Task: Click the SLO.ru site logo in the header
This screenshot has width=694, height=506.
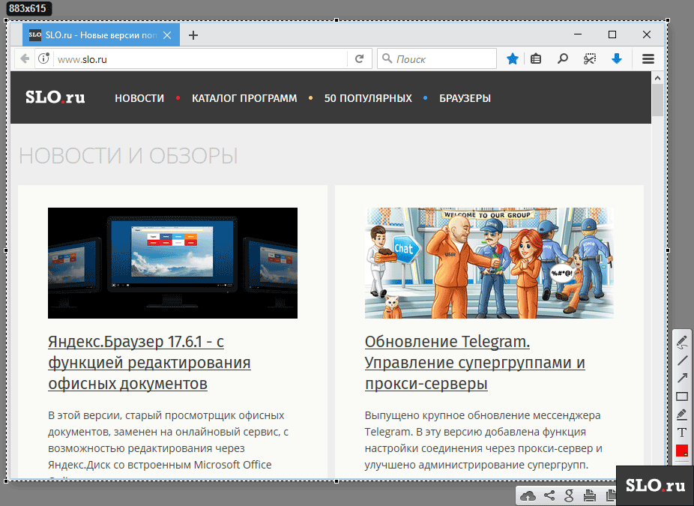Action: [x=55, y=97]
